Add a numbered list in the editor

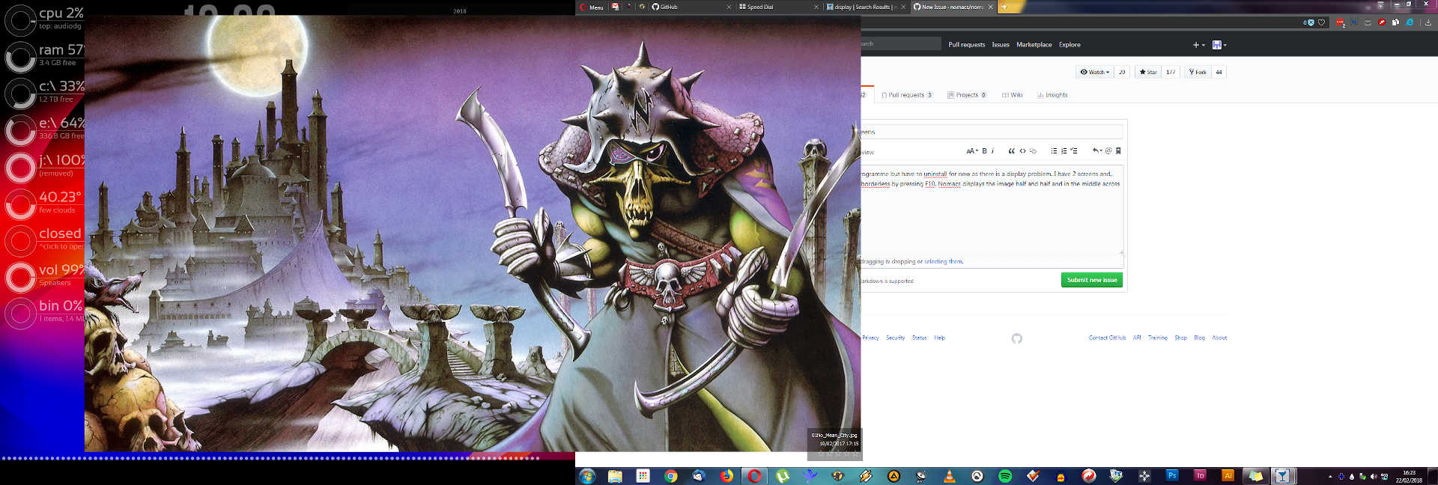tap(1064, 151)
